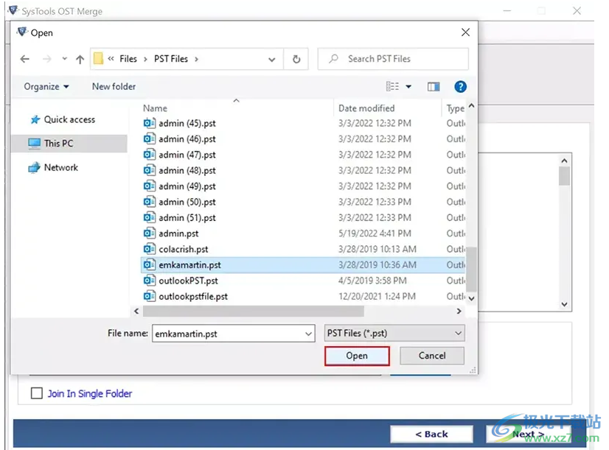
Task: Click the Open button
Action: coord(357,356)
